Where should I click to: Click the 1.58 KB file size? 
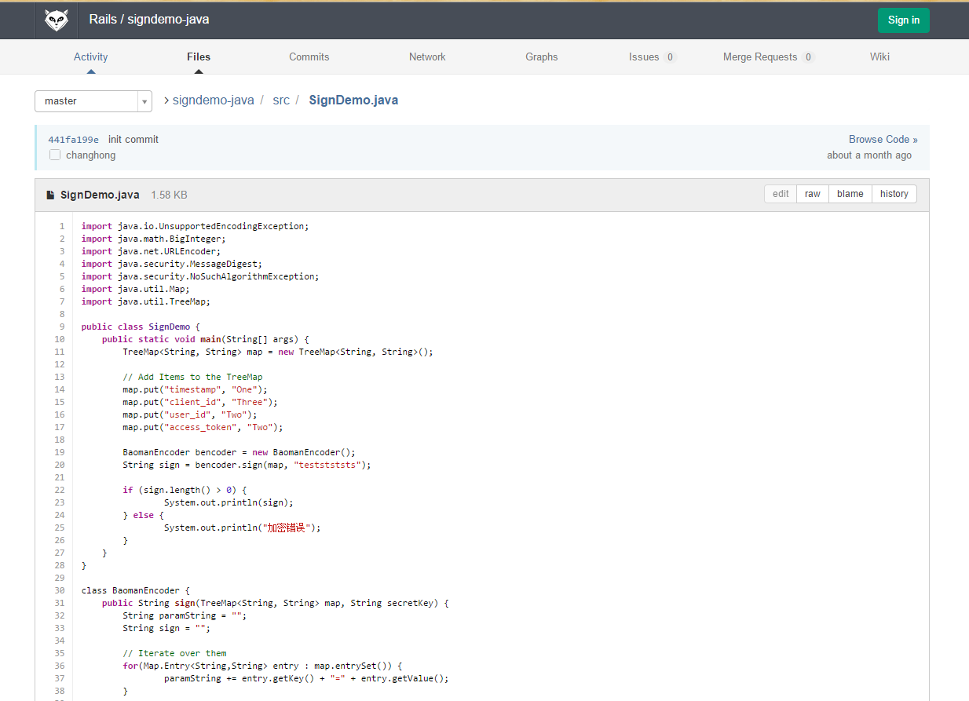169,195
